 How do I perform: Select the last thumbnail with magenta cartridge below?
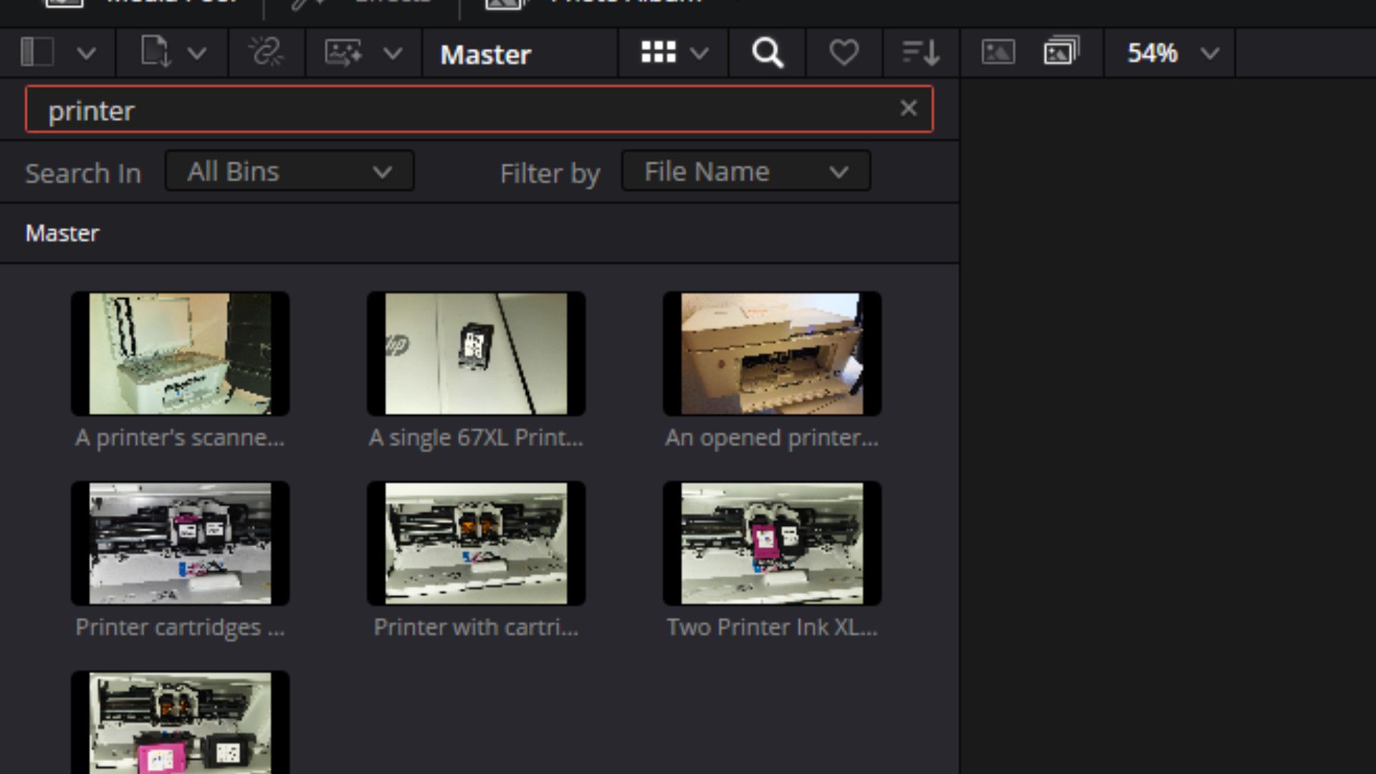(x=180, y=722)
